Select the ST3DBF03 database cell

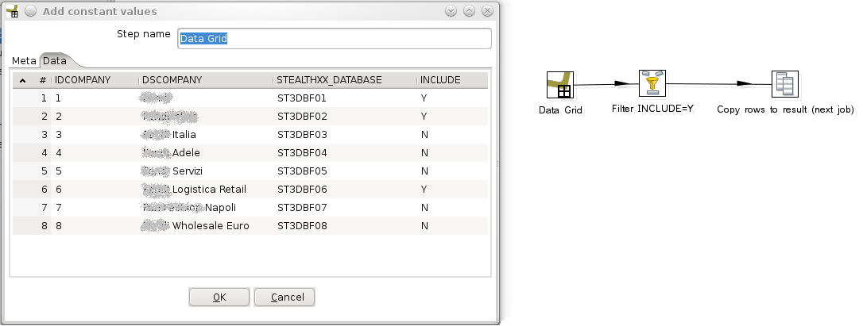click(302, 135)
